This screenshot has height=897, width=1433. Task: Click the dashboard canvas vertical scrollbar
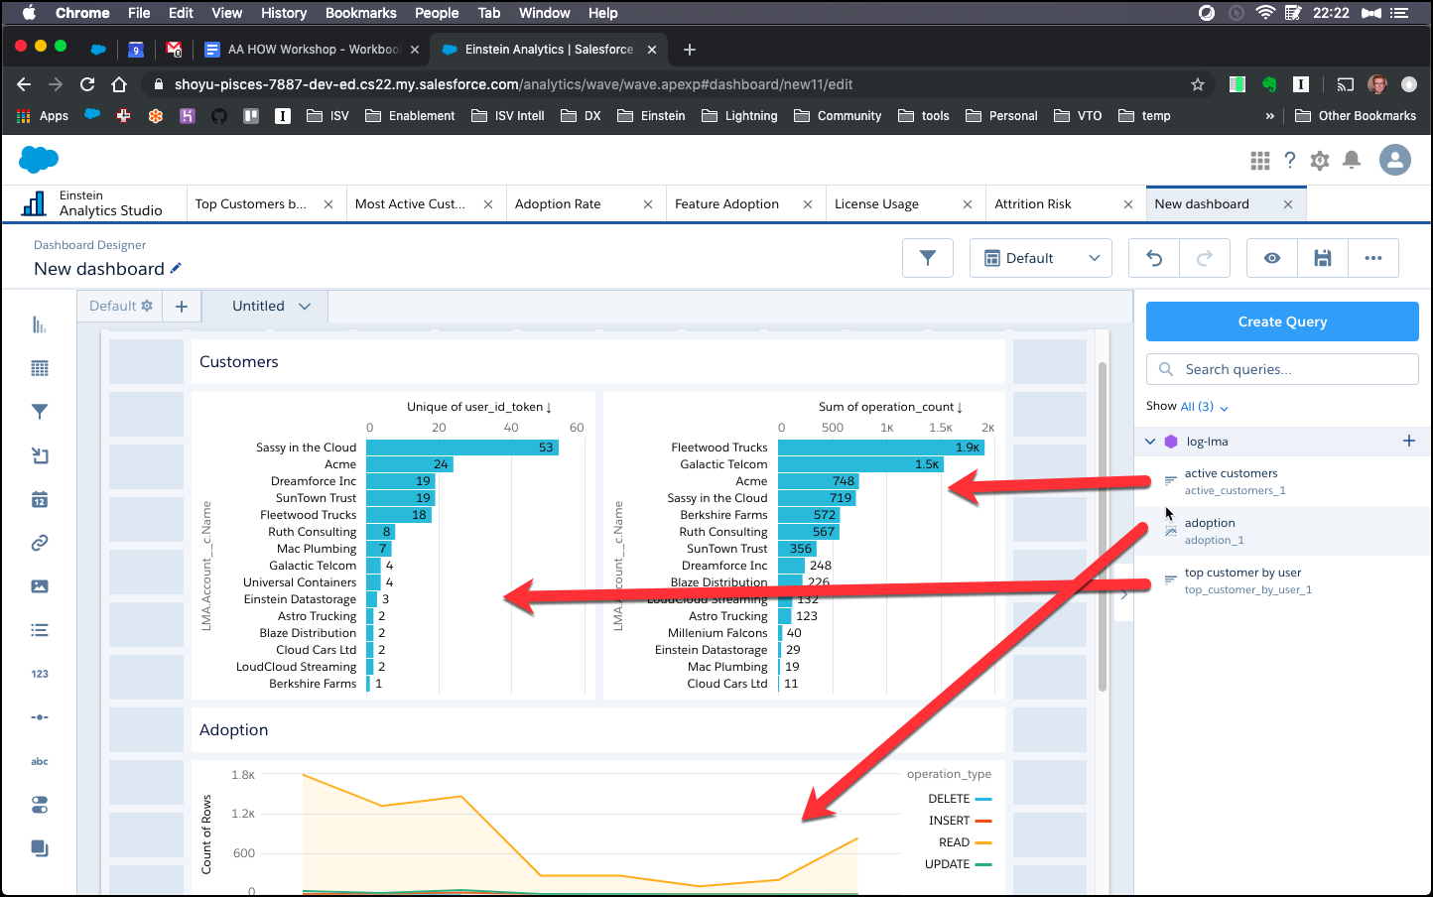[x=1103, y=526]
